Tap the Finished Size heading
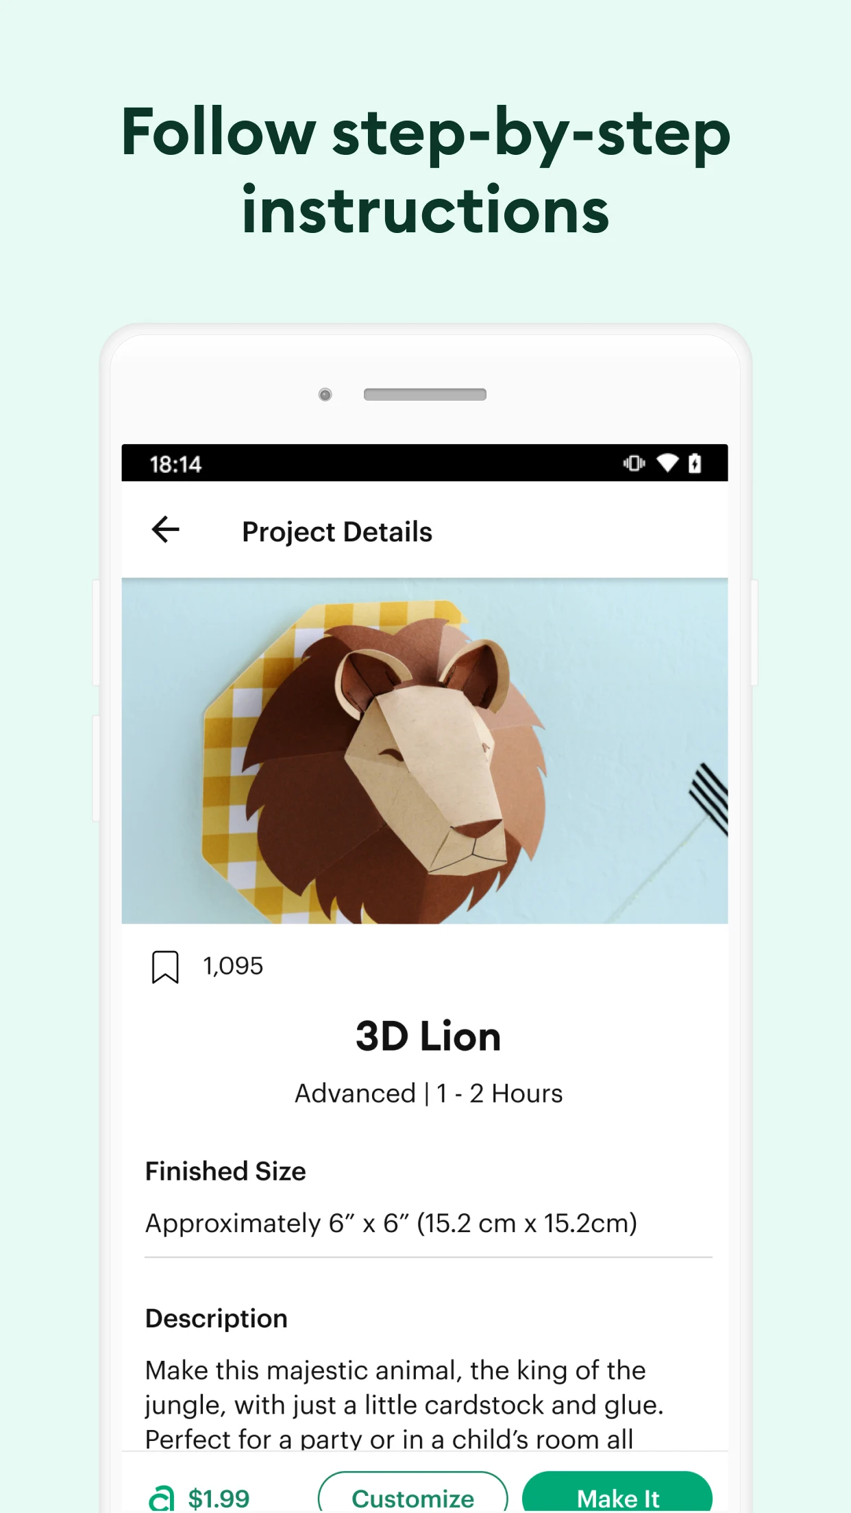The image size is (851, 1513). point(225,1172)
